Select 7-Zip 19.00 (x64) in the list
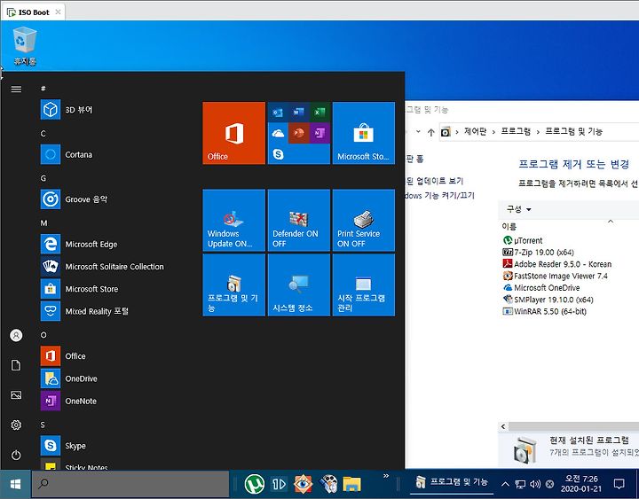Viewport: 639px width, 499px height. tap(539, 252)
